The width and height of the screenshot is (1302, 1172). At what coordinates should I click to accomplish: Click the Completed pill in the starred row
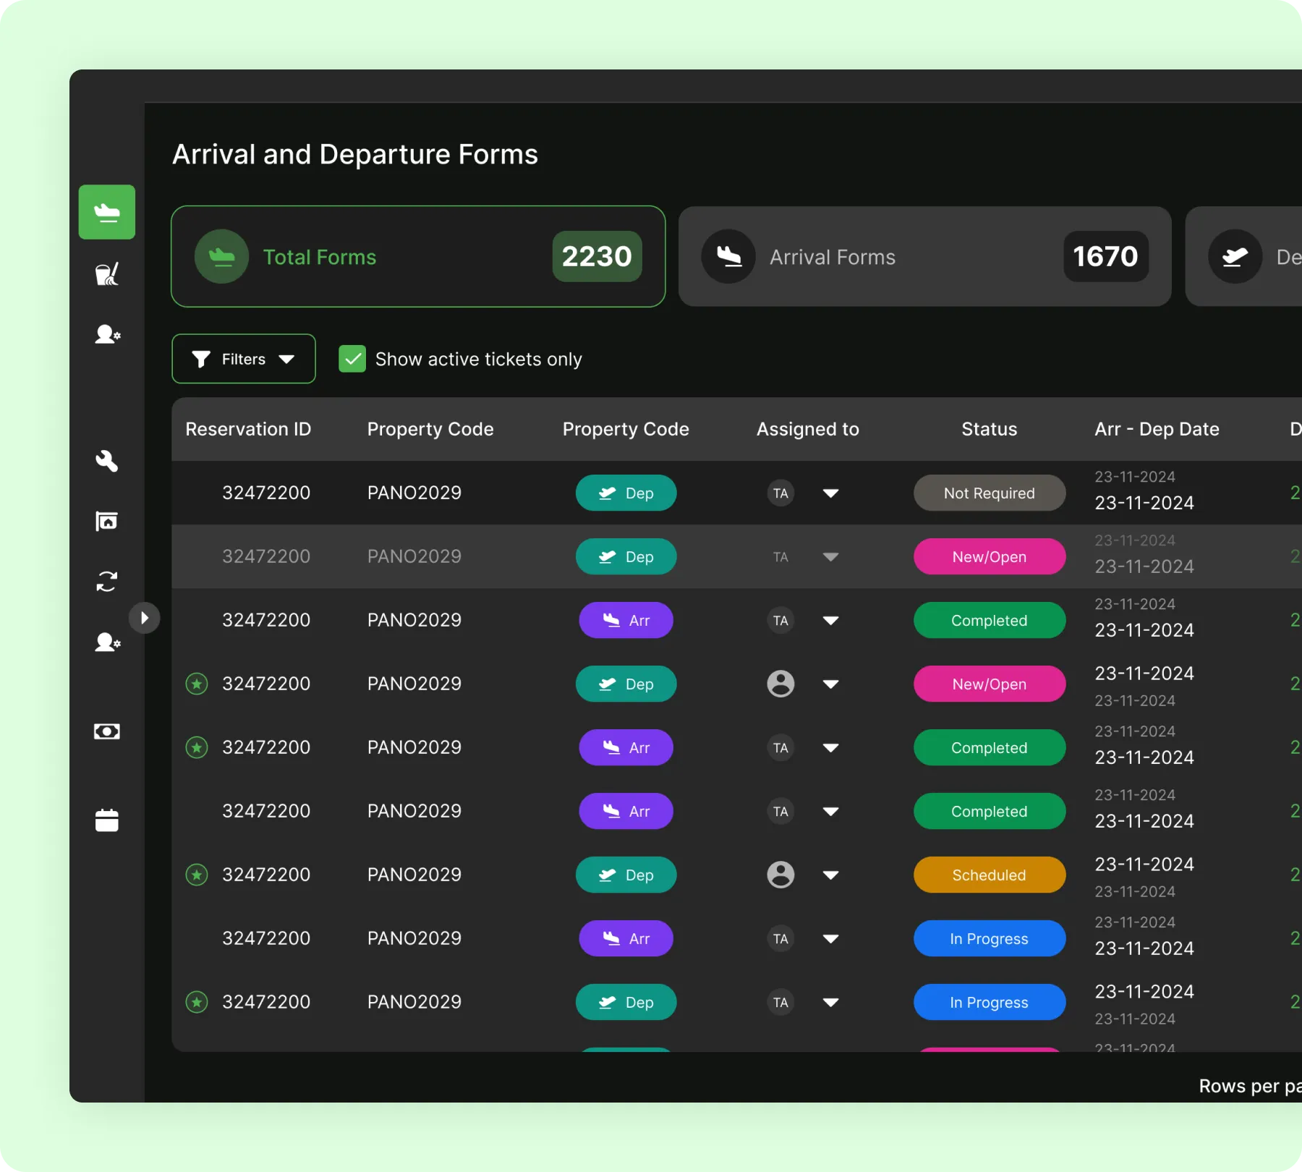(990, 748)
